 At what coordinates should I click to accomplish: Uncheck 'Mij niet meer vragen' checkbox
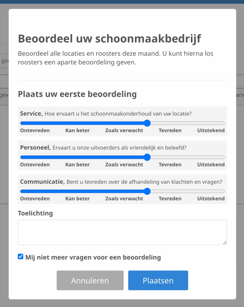[x=21, y=257]
